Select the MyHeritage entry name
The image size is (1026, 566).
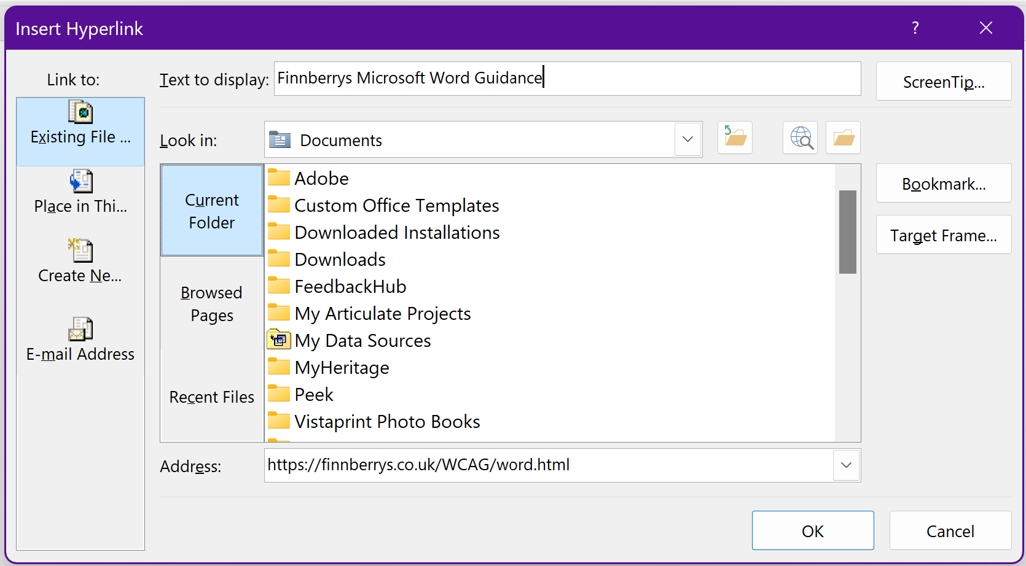point(342,368)
